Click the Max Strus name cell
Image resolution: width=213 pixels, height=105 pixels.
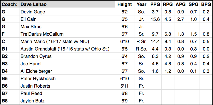(x=67, y=27)
